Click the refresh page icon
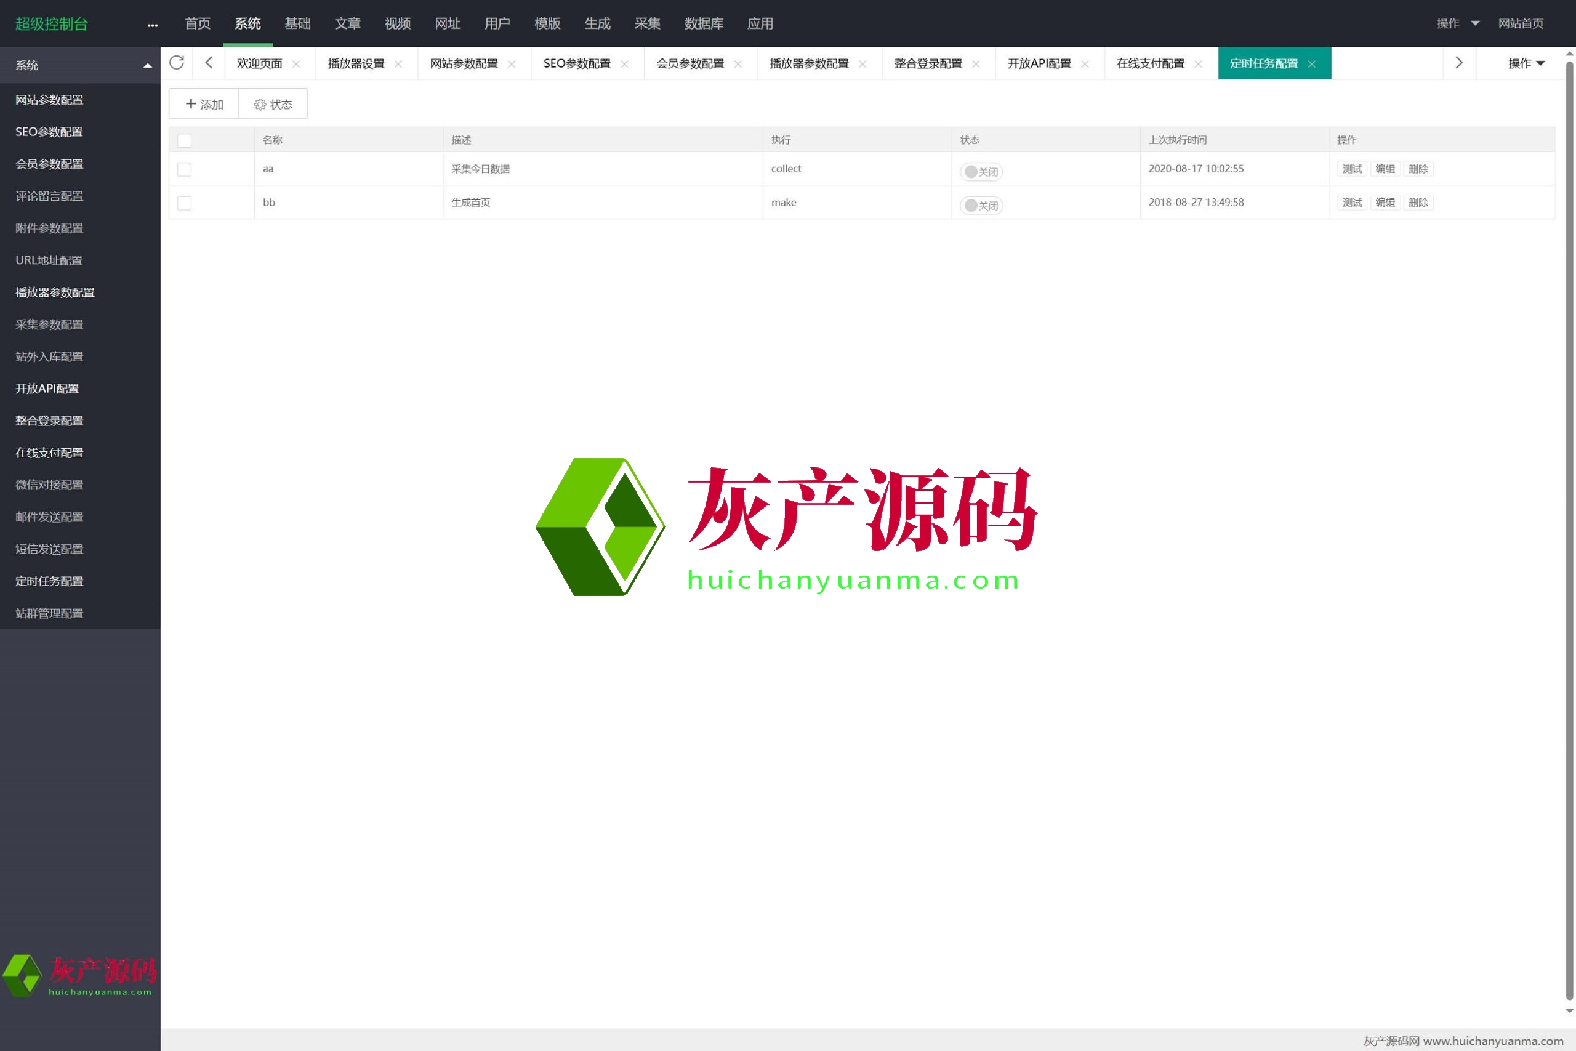Viewport: 1576px width, 1051px height. [177, 63]
